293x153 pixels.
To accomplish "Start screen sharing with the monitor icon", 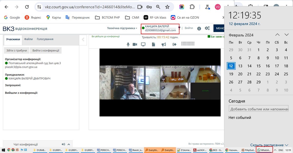I will coord(143,44).
